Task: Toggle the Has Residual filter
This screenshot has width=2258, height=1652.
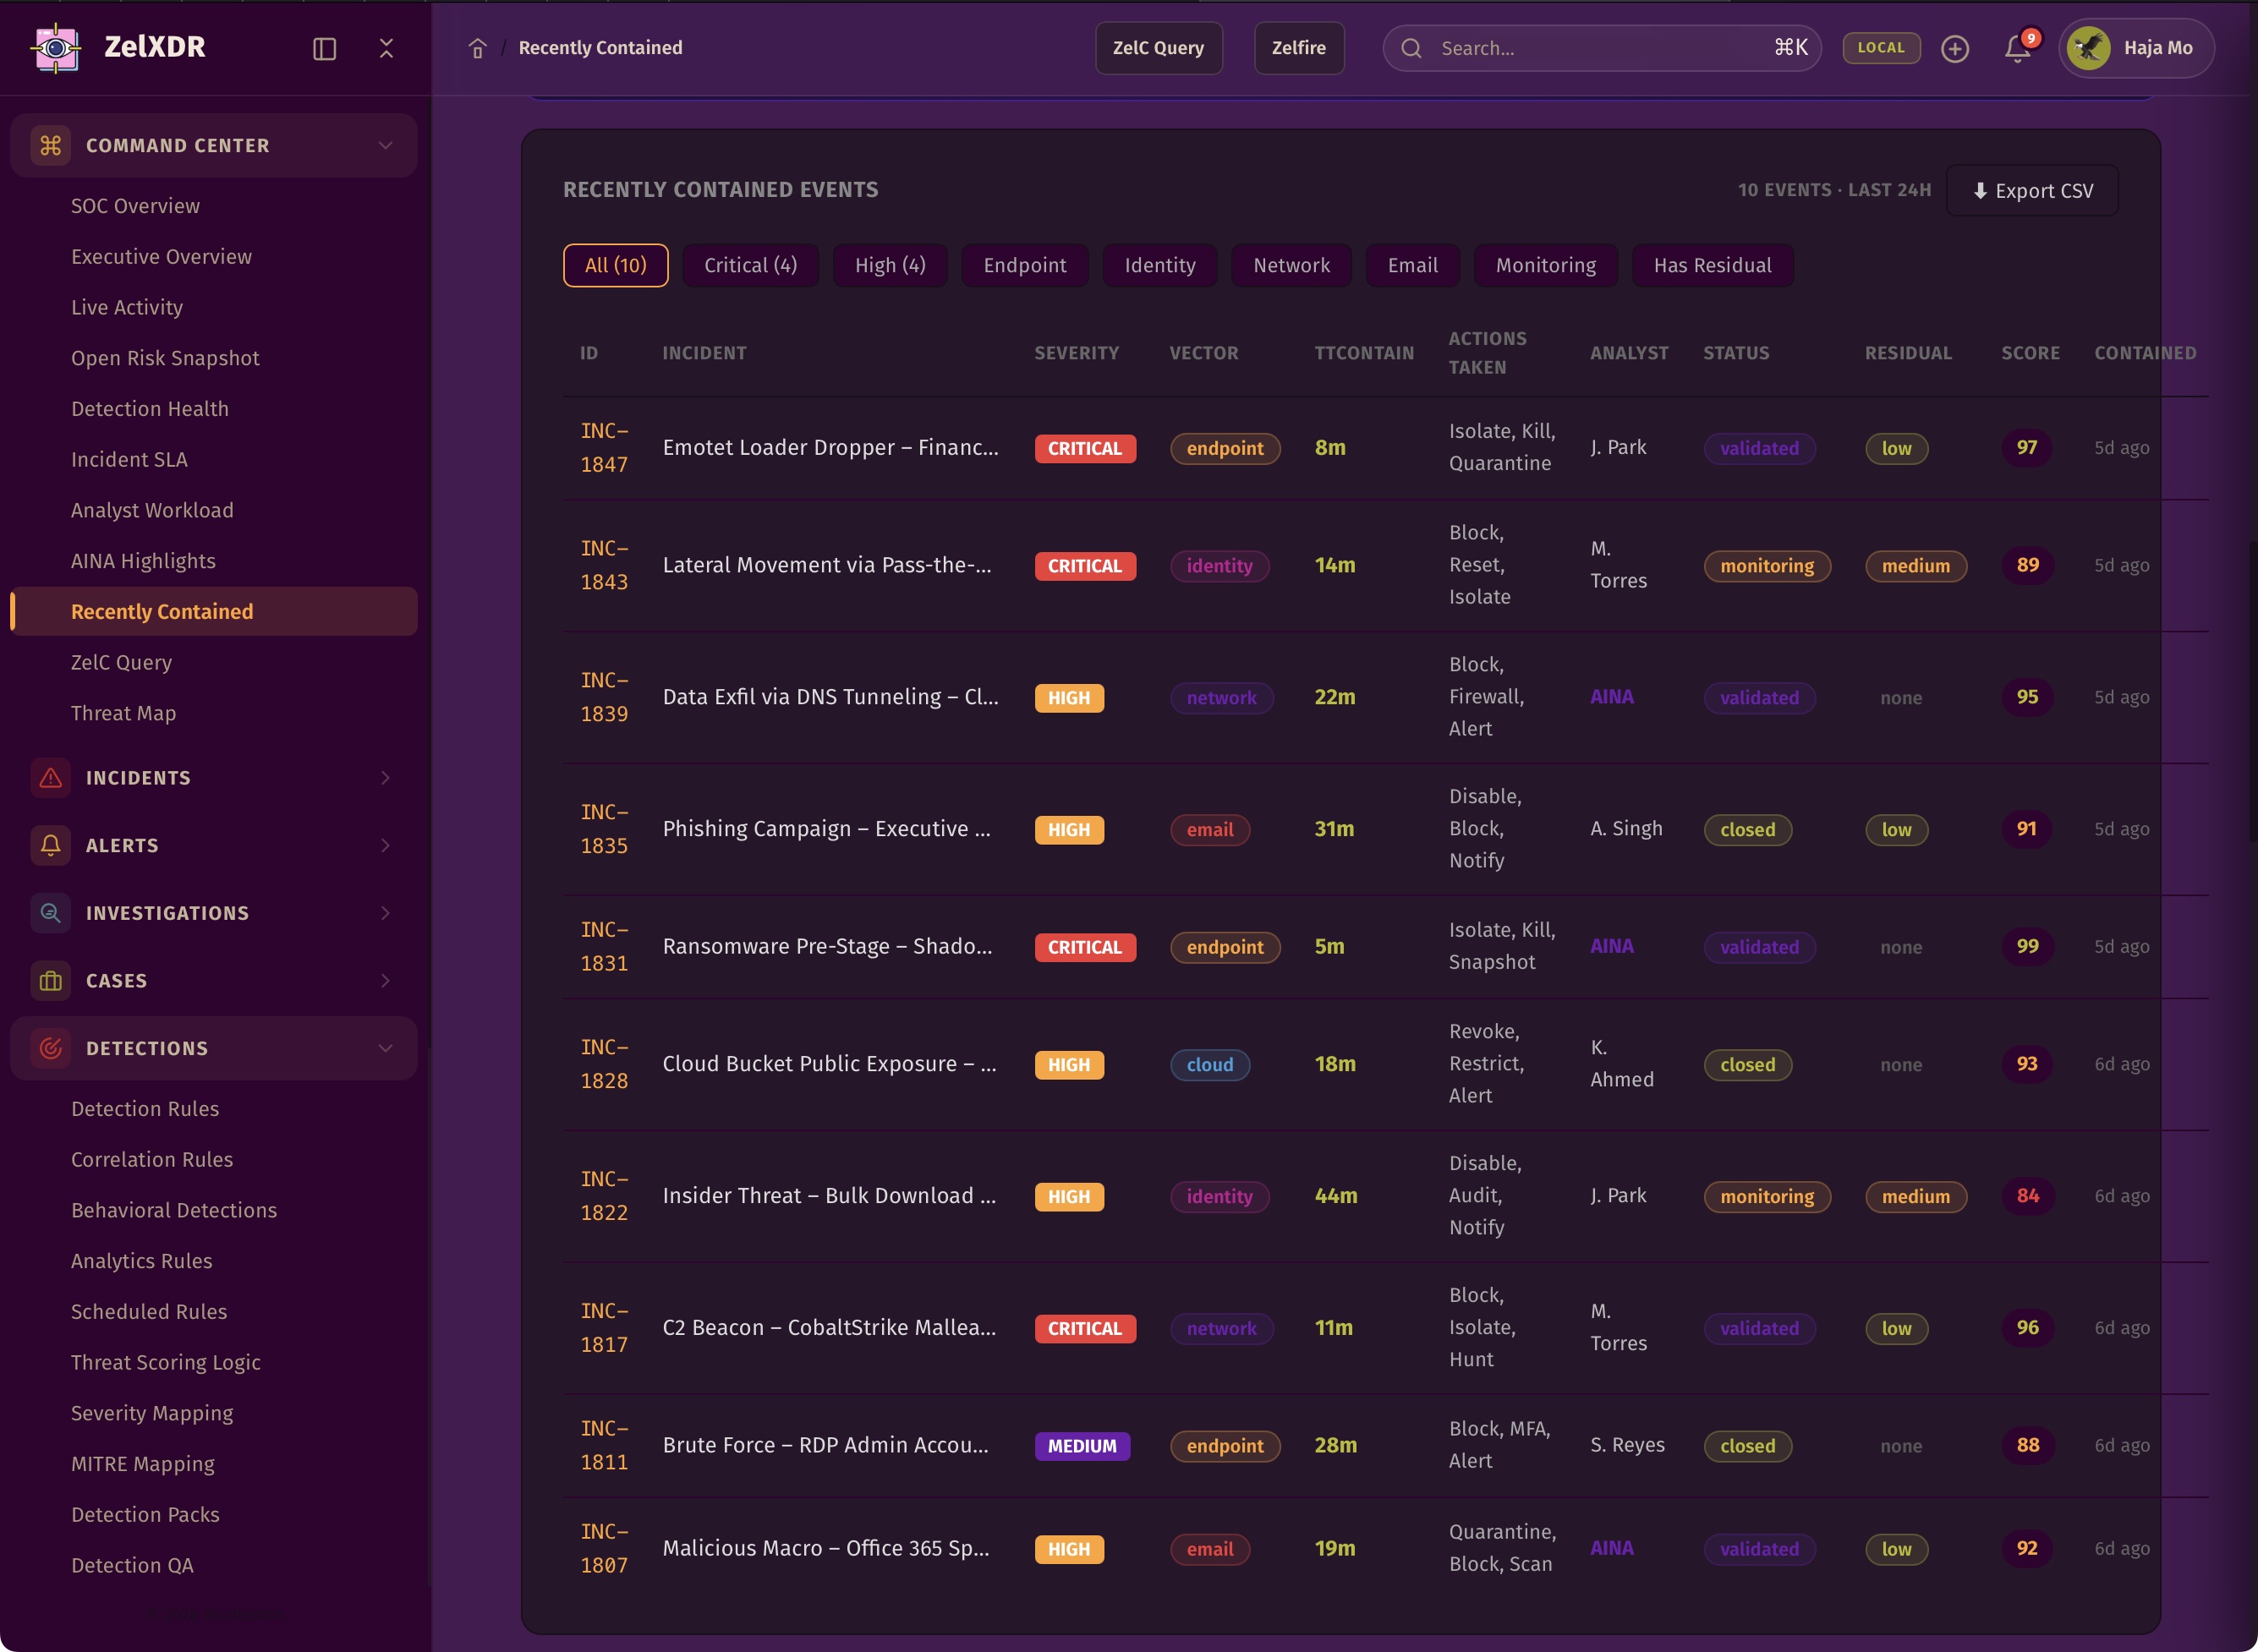Action: pos(1712,265)
